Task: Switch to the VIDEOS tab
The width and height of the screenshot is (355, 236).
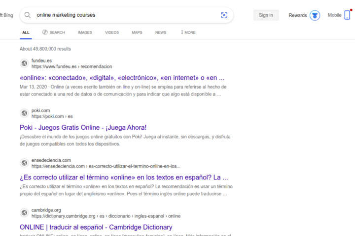Action: click(x=112, y=32)
